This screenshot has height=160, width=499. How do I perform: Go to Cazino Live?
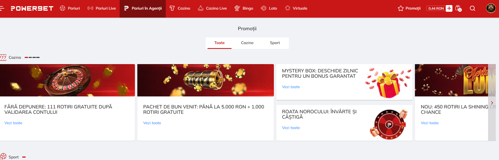pyautogui.click(x=212, y=8)
